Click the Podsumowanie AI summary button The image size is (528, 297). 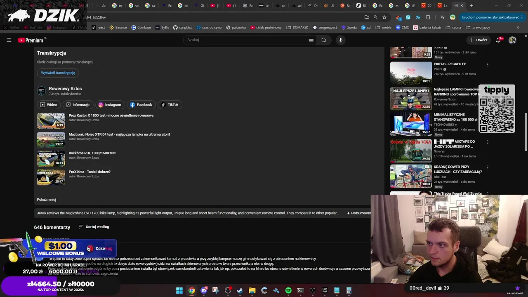(x=358, y=213)
